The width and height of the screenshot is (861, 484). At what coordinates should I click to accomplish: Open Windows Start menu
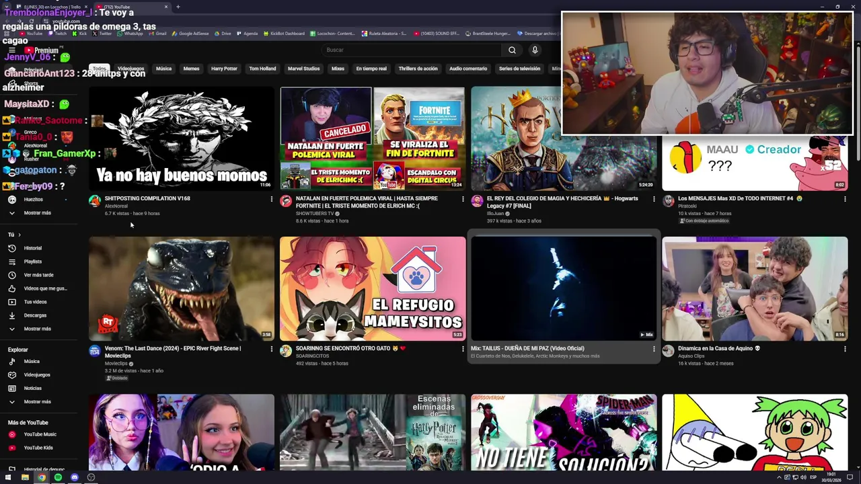9,477
